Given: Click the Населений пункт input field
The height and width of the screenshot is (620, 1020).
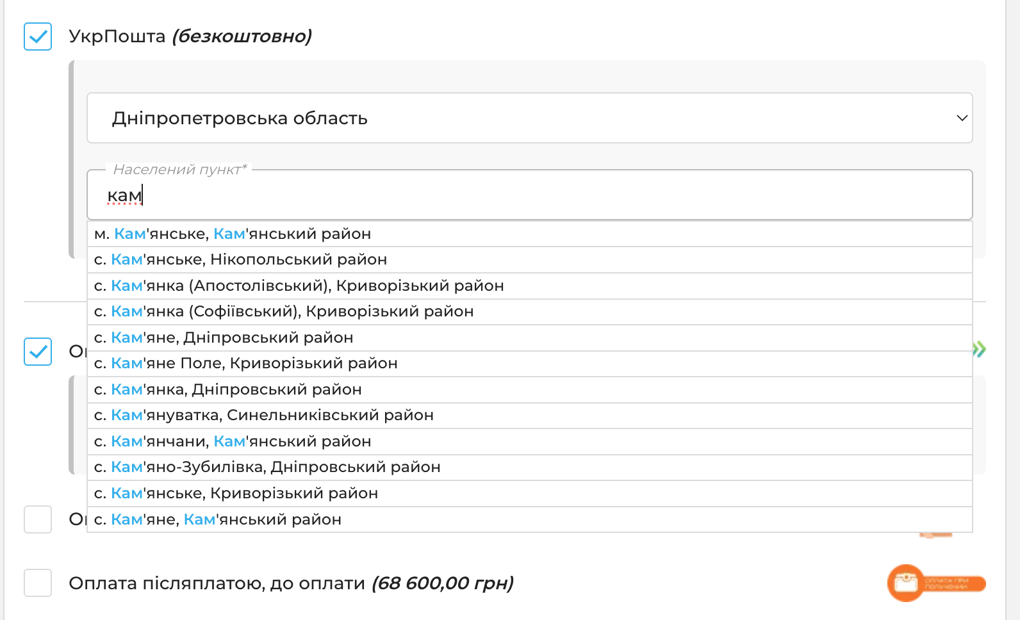Looking at the screenshot, I should click(530, 195).
